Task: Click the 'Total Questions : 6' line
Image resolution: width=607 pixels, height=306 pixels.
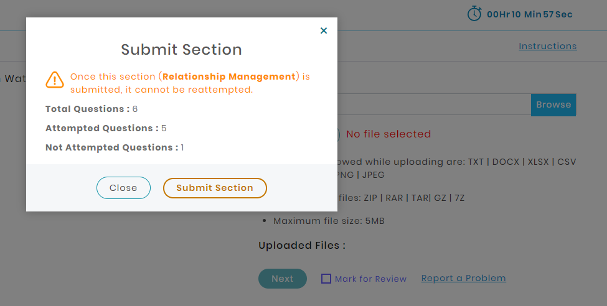Action: pos(92,109)
